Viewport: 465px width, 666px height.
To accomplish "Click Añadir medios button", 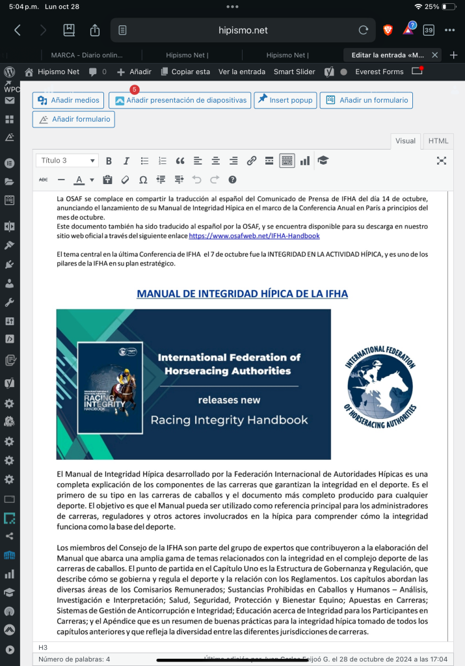I will click(68, 100).
